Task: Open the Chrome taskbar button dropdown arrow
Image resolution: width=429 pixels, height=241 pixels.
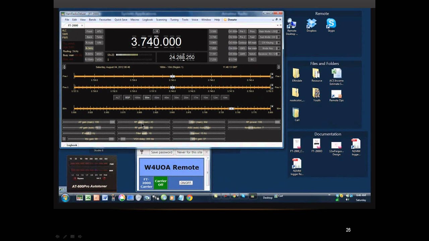Action: pyautogui.click(x=238, y=196)
